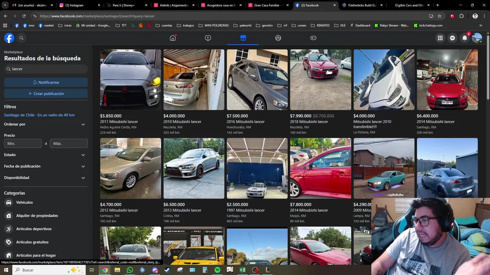Select the Marketplace storefront icon
490x275 pixels.
pyautogui.click(x=243, y=38)
